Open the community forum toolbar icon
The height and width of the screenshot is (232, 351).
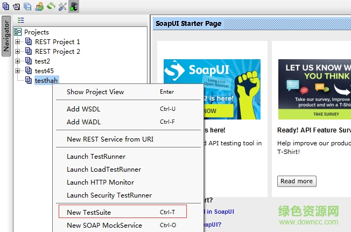click(39, 6)
